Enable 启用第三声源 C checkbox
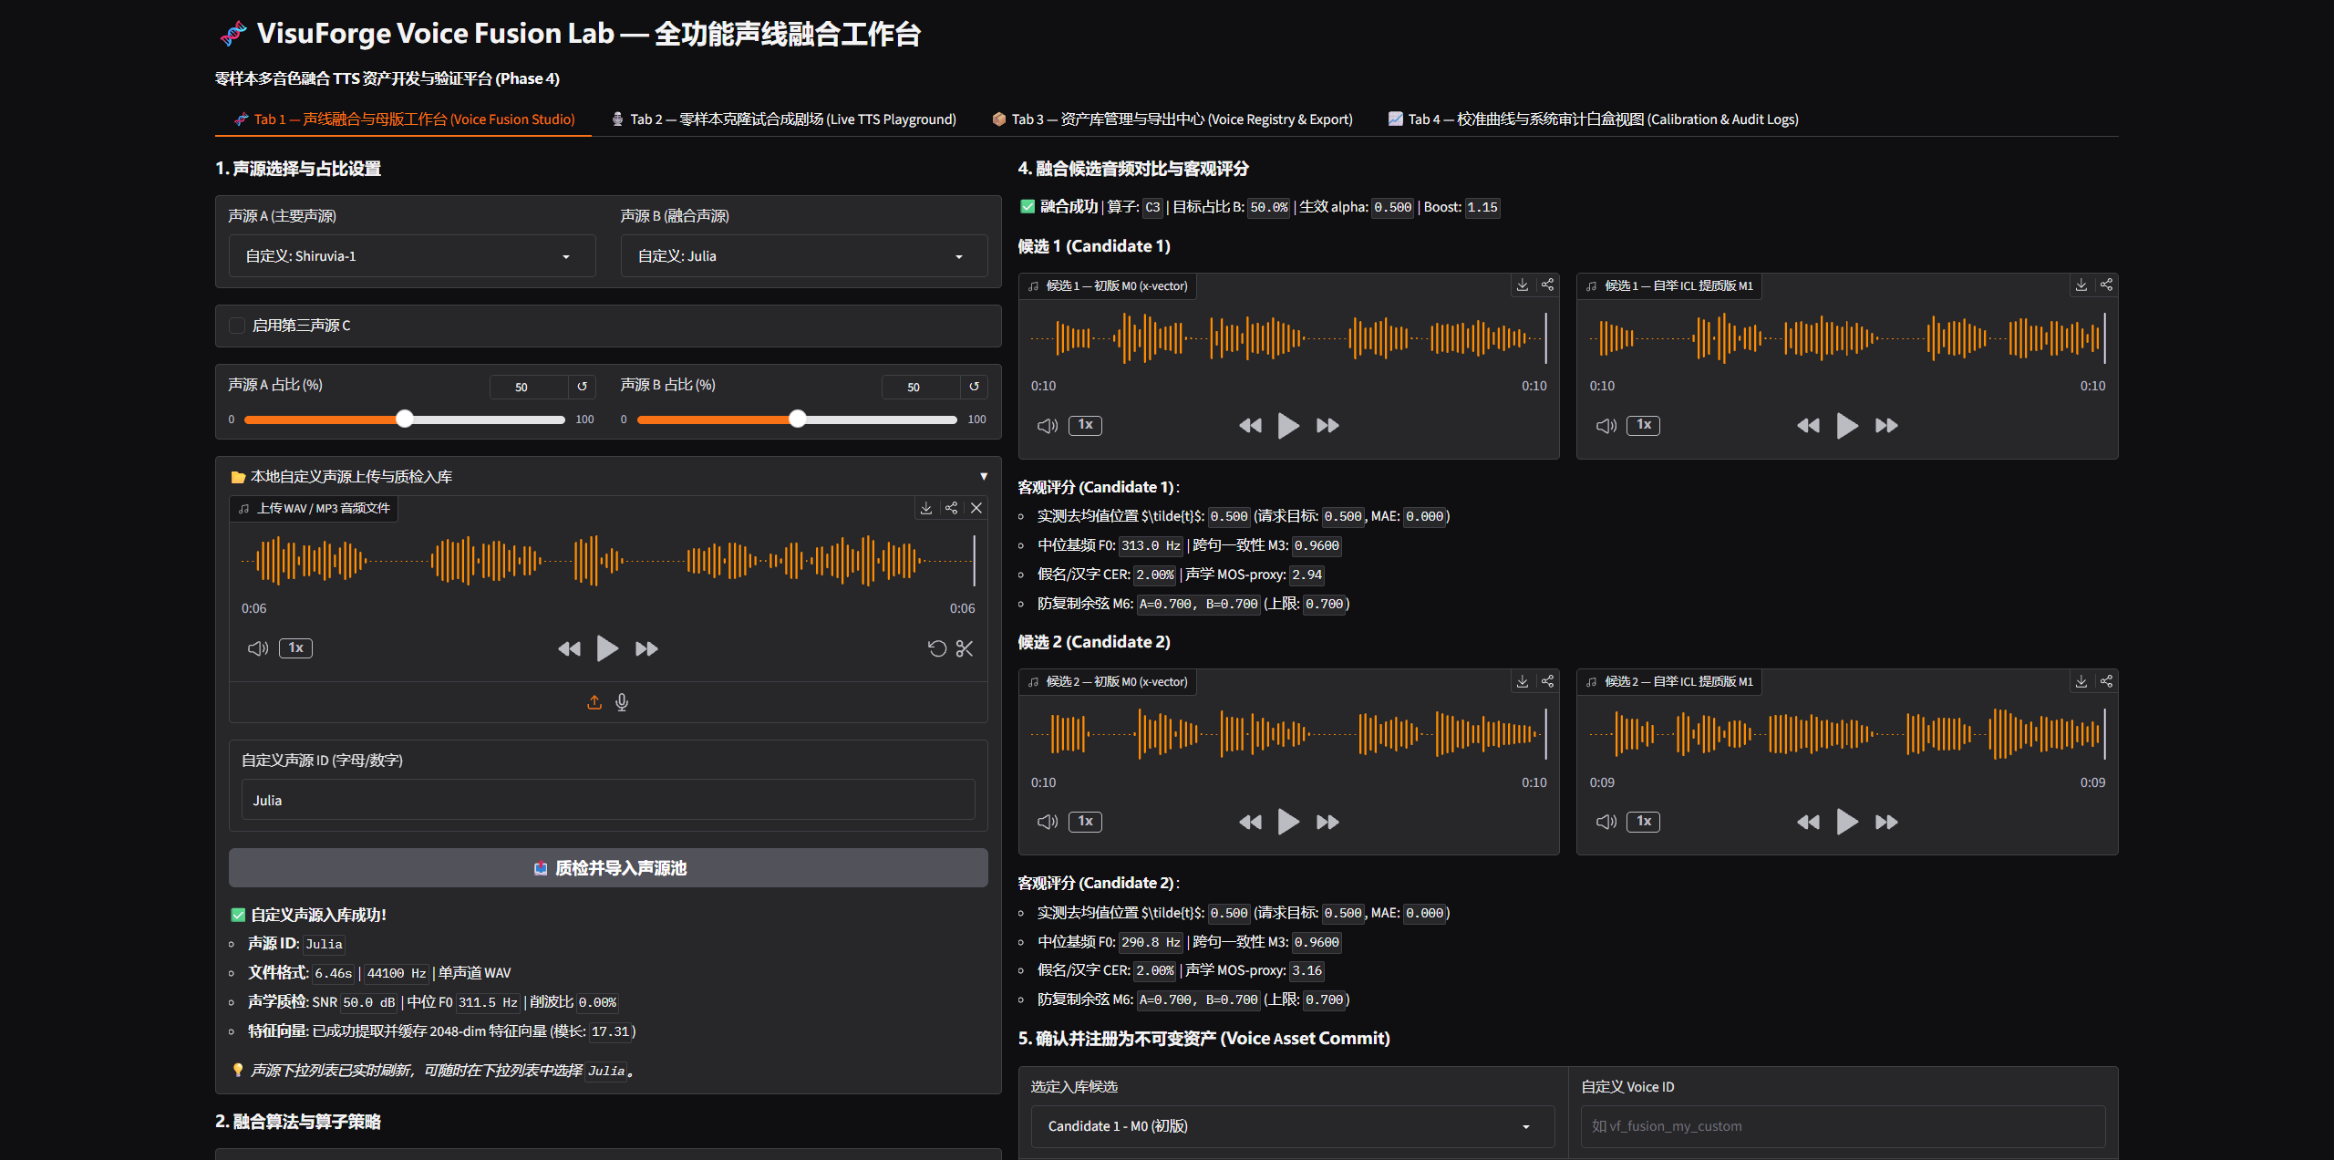The height and width of the screenshot is (1160, 2334). pos(237,326)
